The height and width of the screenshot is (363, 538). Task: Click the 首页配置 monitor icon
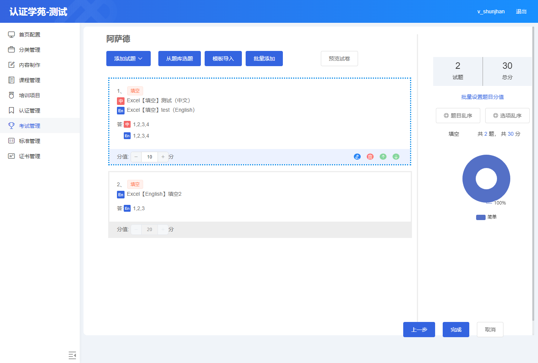[x=11, y=35]
